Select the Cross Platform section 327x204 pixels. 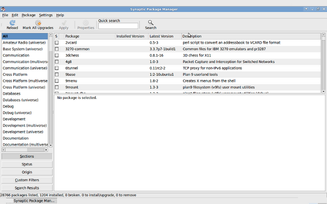(x=15, y=74)
